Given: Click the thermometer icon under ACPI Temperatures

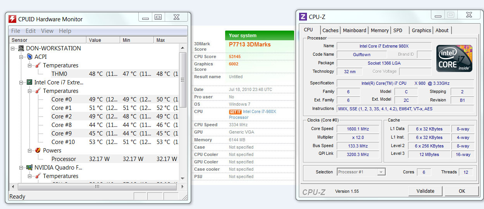Looking at the screenshot, I should pyautogui.click(x=38, y=65).
